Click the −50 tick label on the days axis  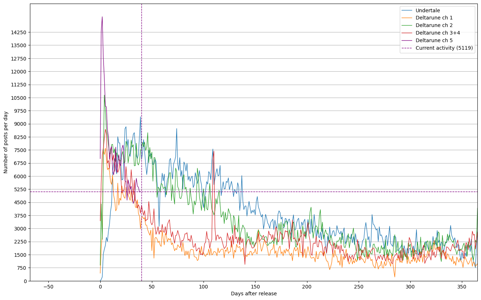tap(48, 287)
